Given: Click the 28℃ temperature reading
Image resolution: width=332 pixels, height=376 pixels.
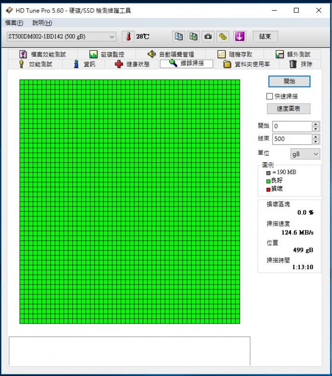Looking at the screenshot, I should pos(142,36).
